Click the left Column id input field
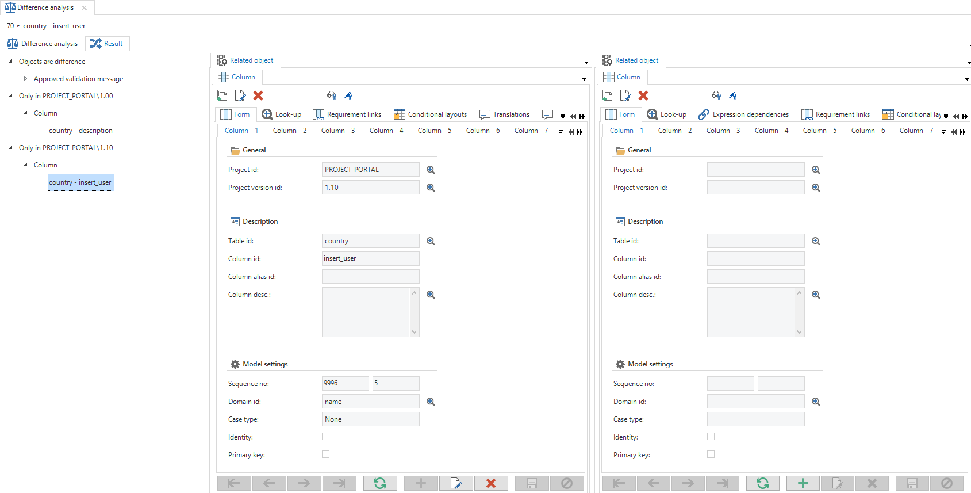 click(370, 259)
